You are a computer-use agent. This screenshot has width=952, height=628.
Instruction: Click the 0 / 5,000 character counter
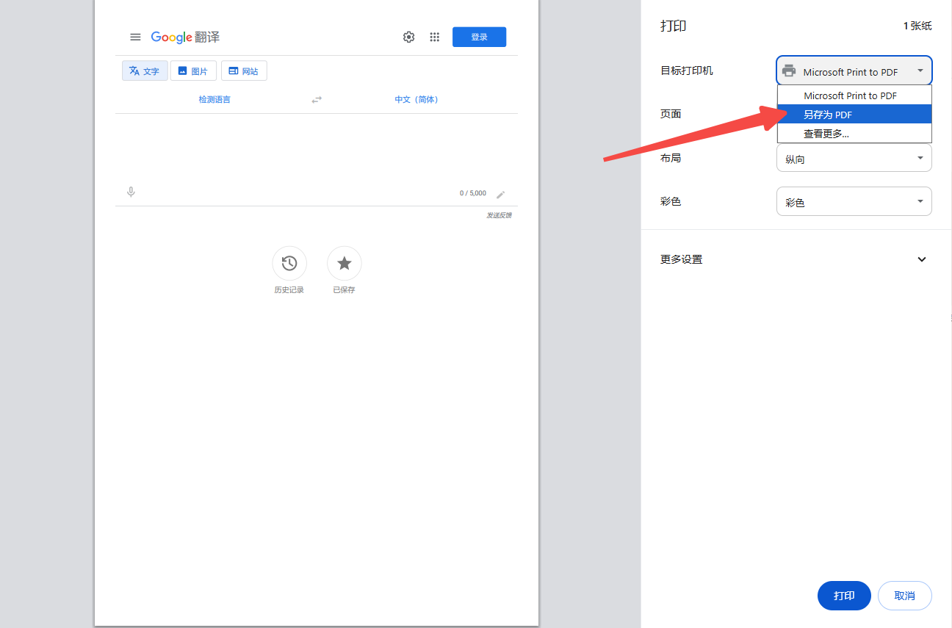point(473,193)
